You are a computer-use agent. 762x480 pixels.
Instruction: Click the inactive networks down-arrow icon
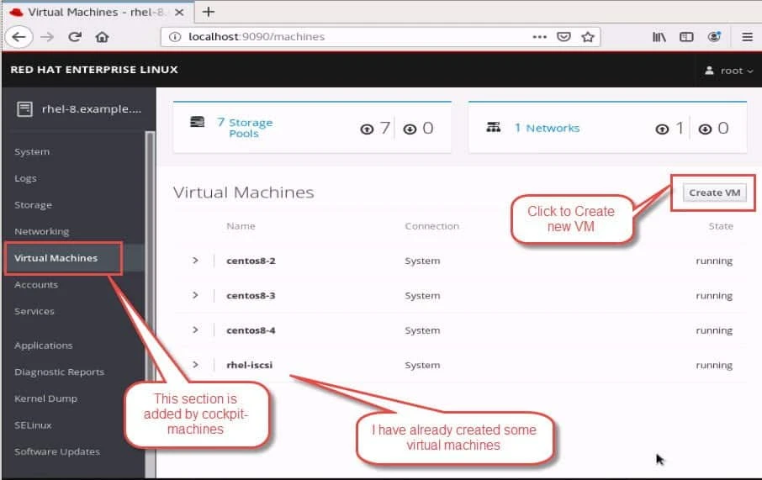point(705,129)
